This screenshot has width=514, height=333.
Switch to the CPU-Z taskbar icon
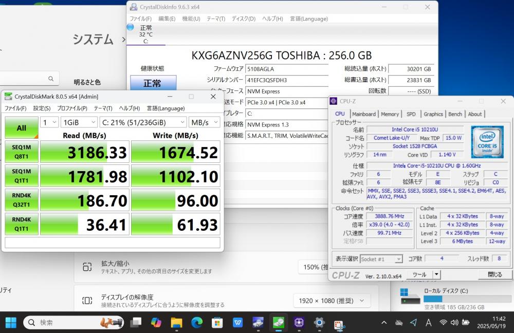[299, 323]
